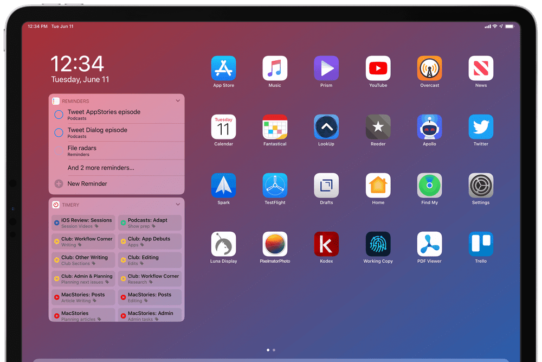The width and height of the screenshot is (542, 362).
Task: Complete the File radars reminder
Action: 59,150
